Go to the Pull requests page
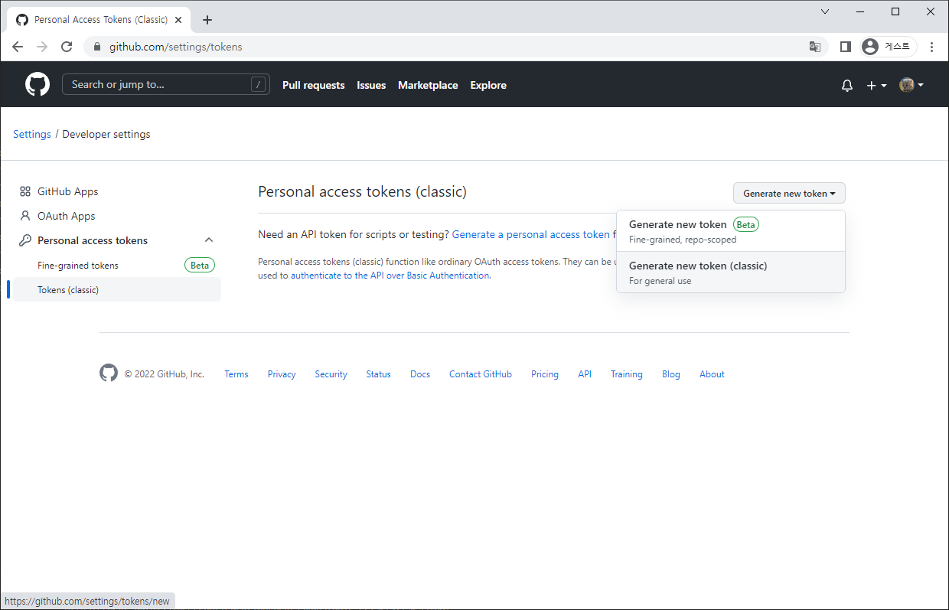Screen dimensions: 949x610 (313, 86)
